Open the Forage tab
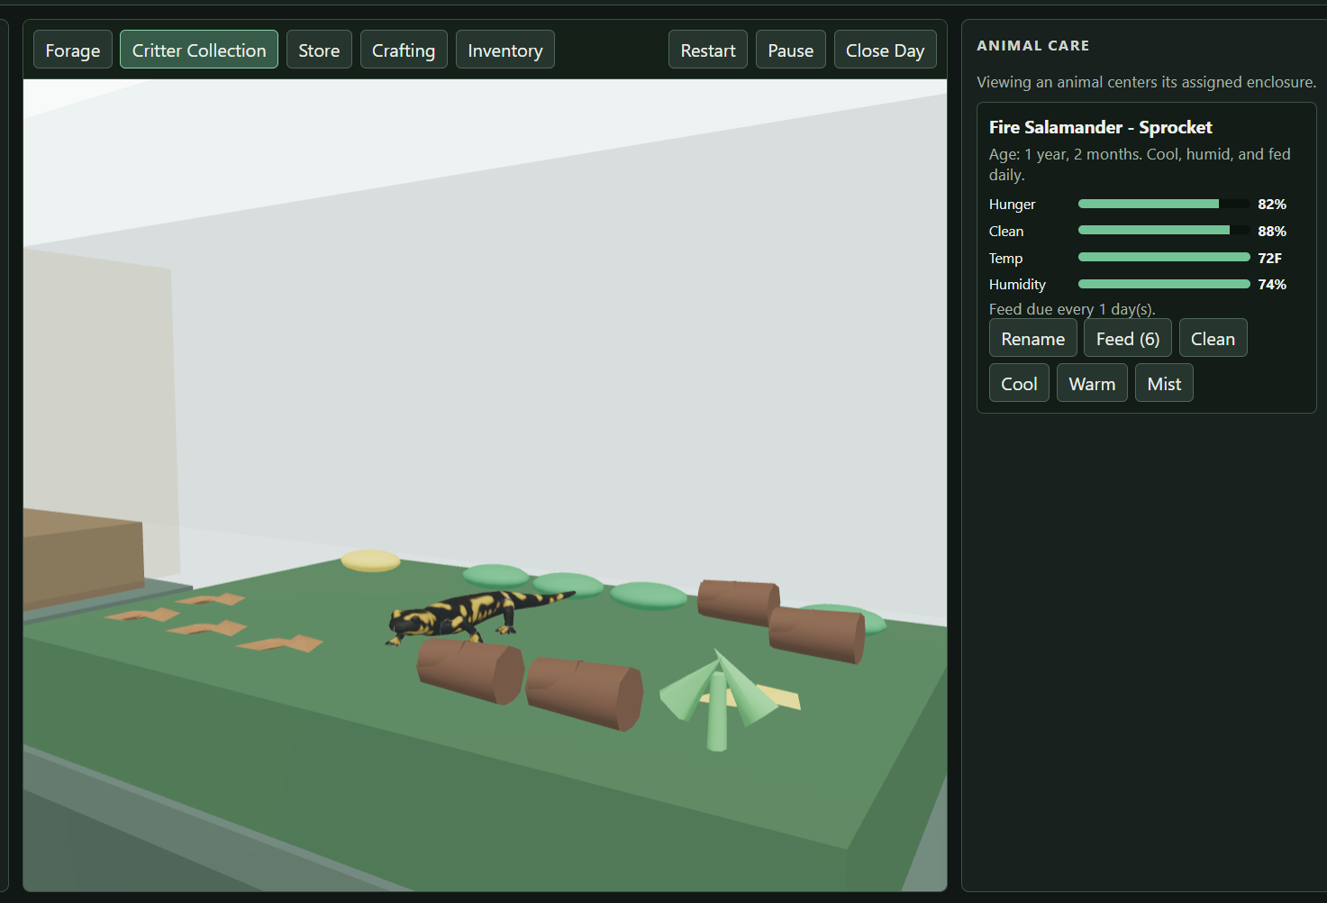This screenshot has height=903, width=1327. click(73, 50)
